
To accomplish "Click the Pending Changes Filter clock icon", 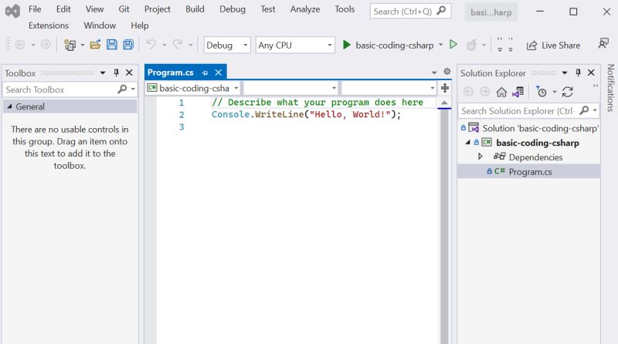I will tap(542, 92).
